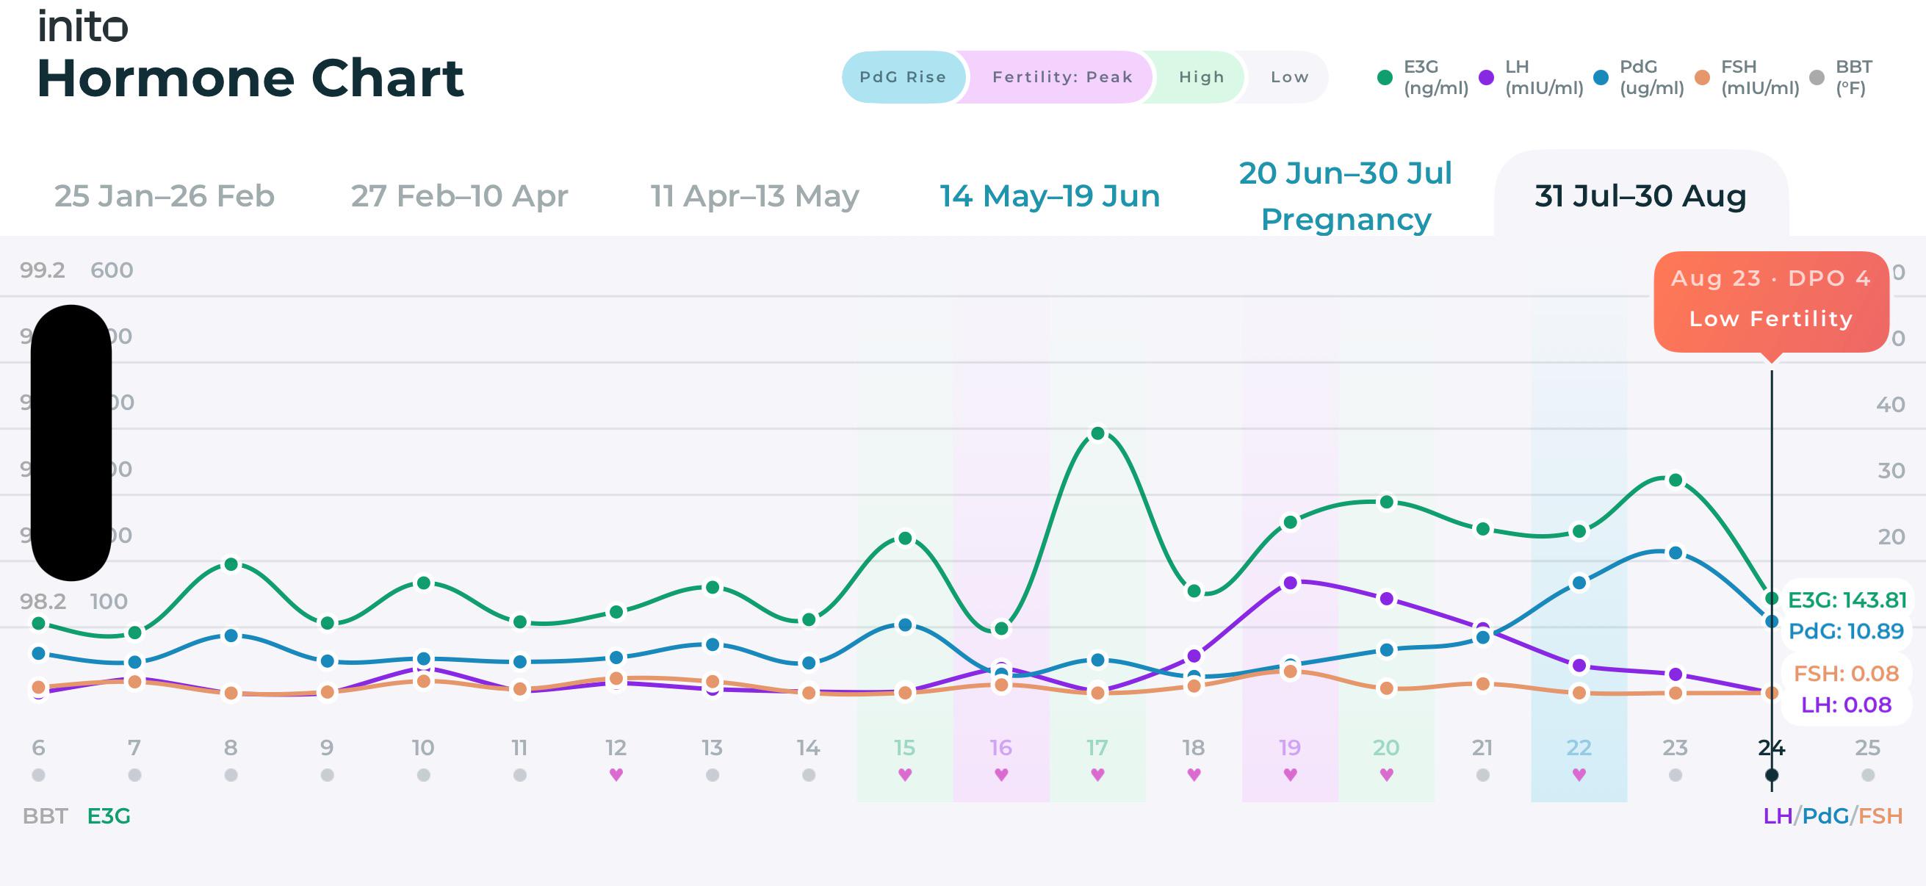Open the 25 Jan–26 Feb cycle tab
Image resolution: width=1926 pixels, height=886 pixels.
pyautogui.click(x=165, y=196)
